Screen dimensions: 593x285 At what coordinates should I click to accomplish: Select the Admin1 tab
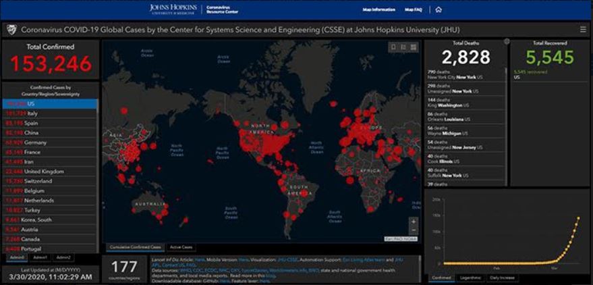click(40, 257)
